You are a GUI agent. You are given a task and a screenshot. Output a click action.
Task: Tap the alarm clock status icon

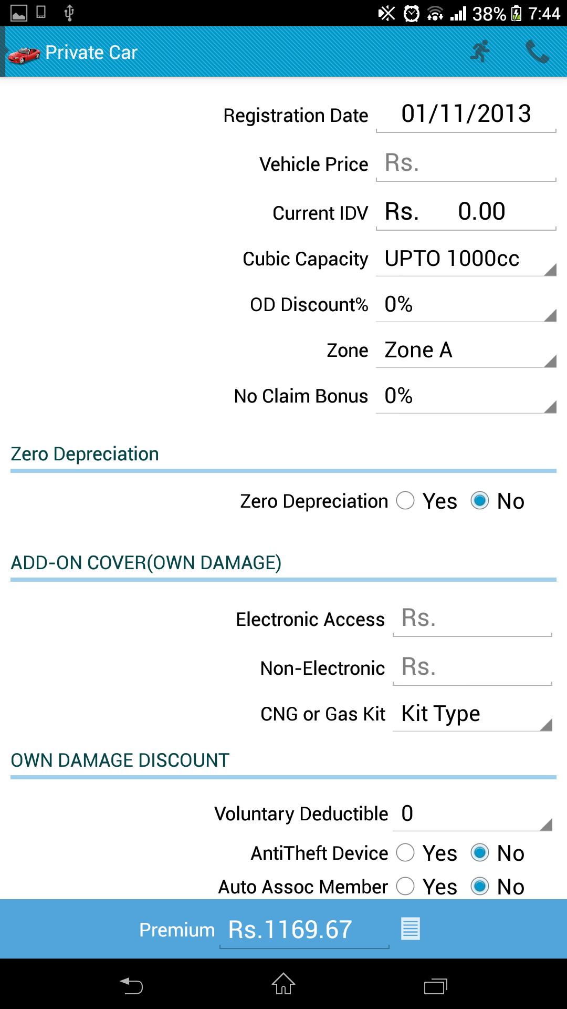click(x=411, y=13)
